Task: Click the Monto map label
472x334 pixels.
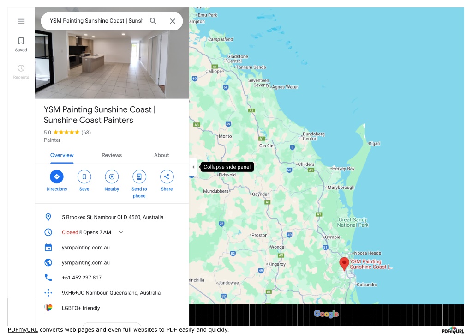Action: click(x=225, y=136)
